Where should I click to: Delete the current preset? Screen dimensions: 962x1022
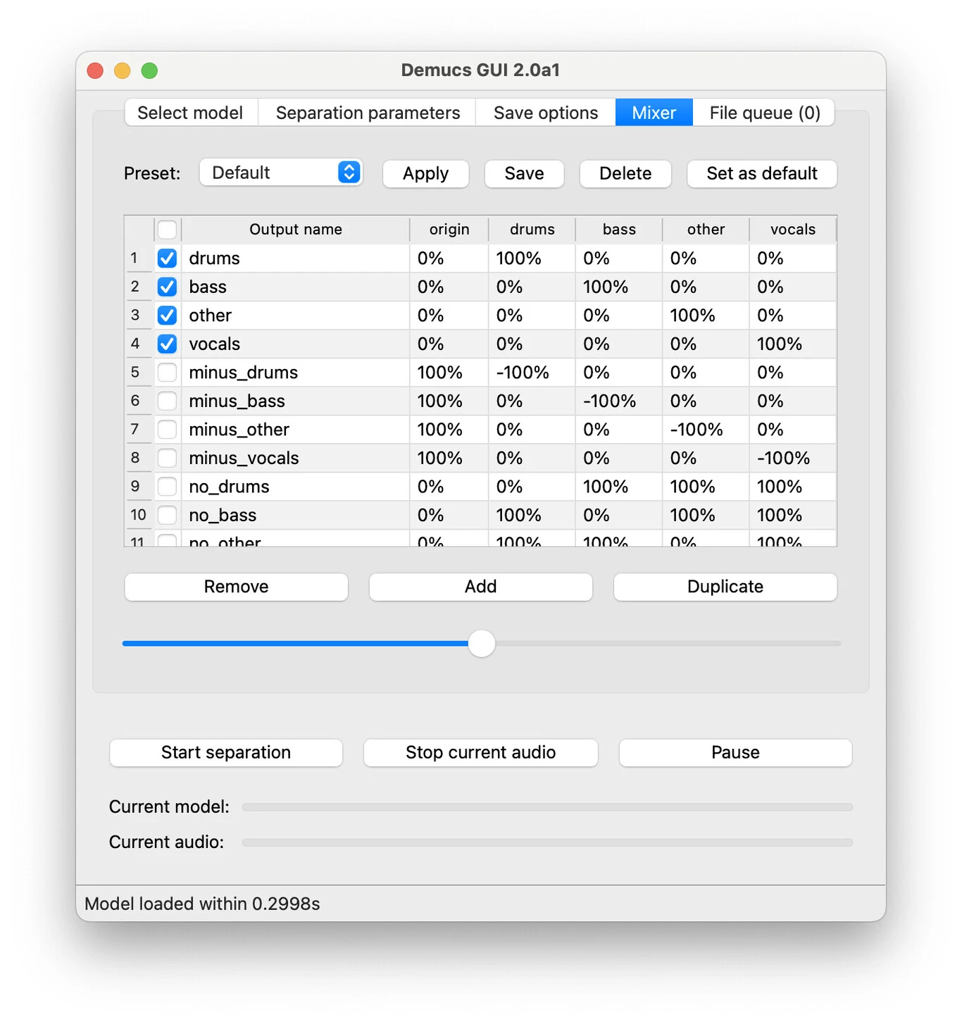coord(625,174)
